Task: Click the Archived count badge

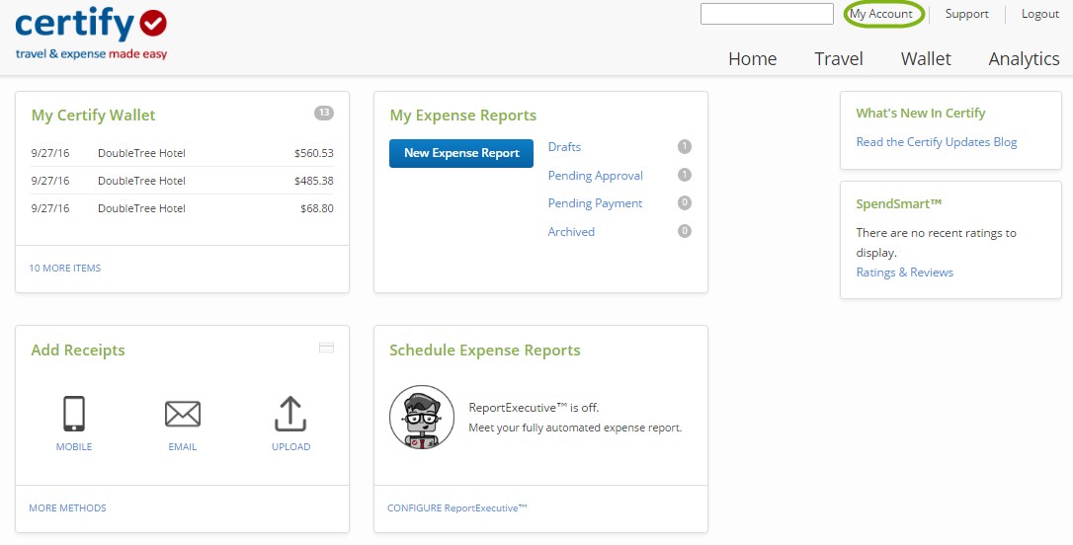Action: coord(685,231)
